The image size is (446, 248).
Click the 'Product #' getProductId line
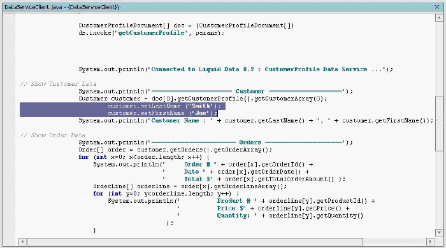tap(241, 201)
